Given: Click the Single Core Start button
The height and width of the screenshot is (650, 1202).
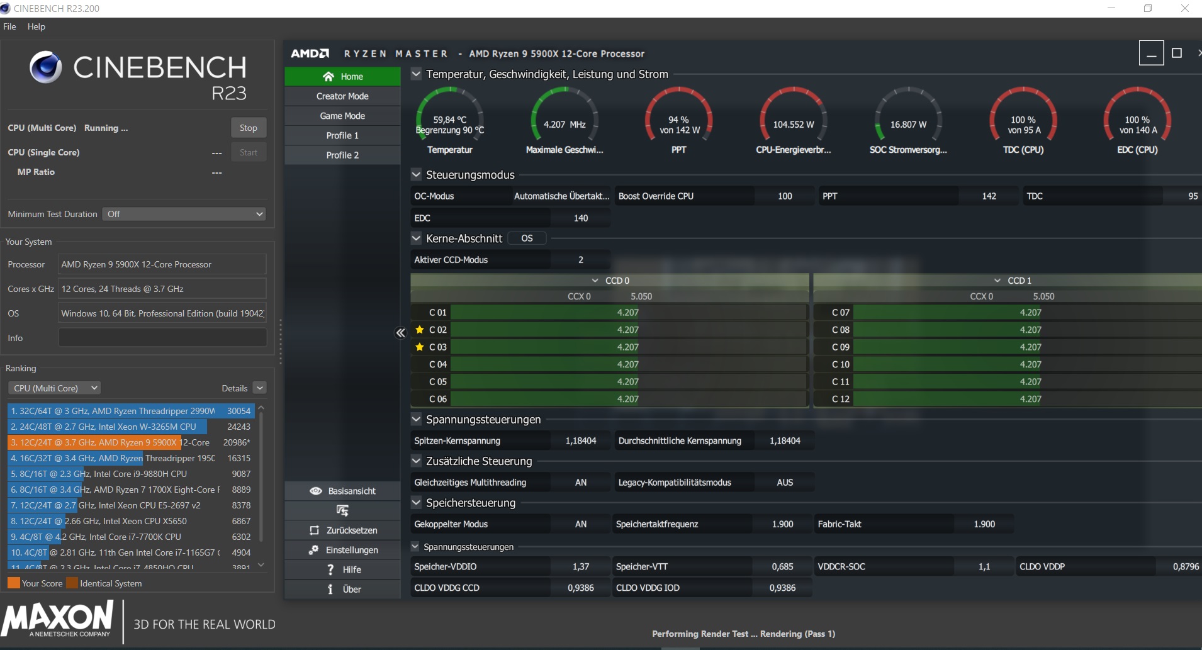Looking at the screenshot, I should [x=249, y=152].
